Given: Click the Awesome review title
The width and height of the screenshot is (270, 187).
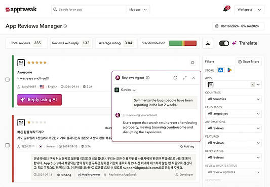Looking at the screenshot, I should point(25,72).
